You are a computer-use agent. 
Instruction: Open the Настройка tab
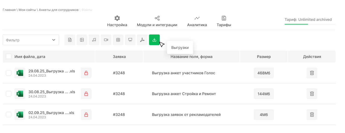117,21
